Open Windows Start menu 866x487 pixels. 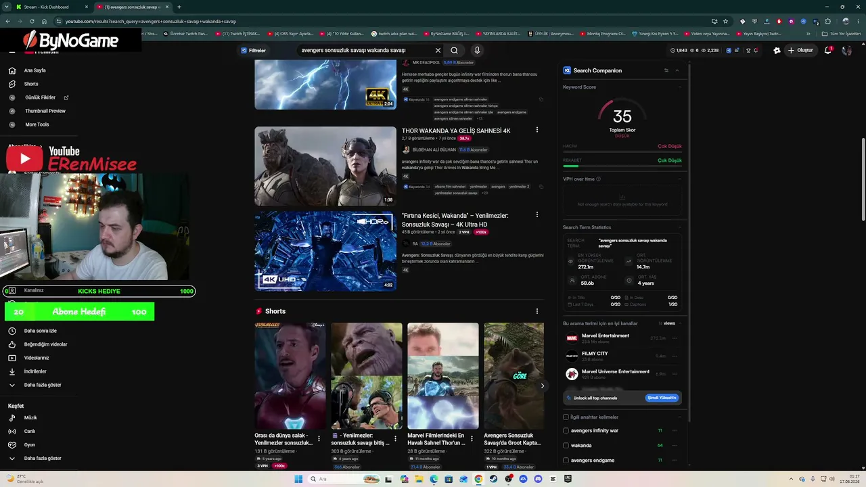[x=298, y=479]
